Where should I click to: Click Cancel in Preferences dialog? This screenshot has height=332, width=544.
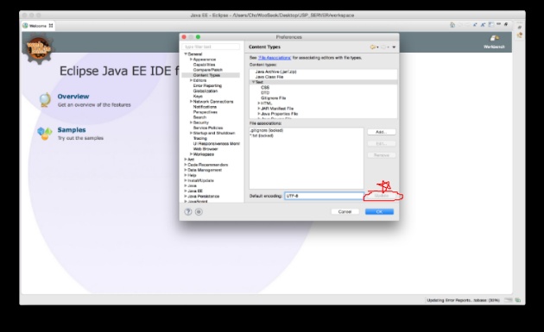(345, 212)
